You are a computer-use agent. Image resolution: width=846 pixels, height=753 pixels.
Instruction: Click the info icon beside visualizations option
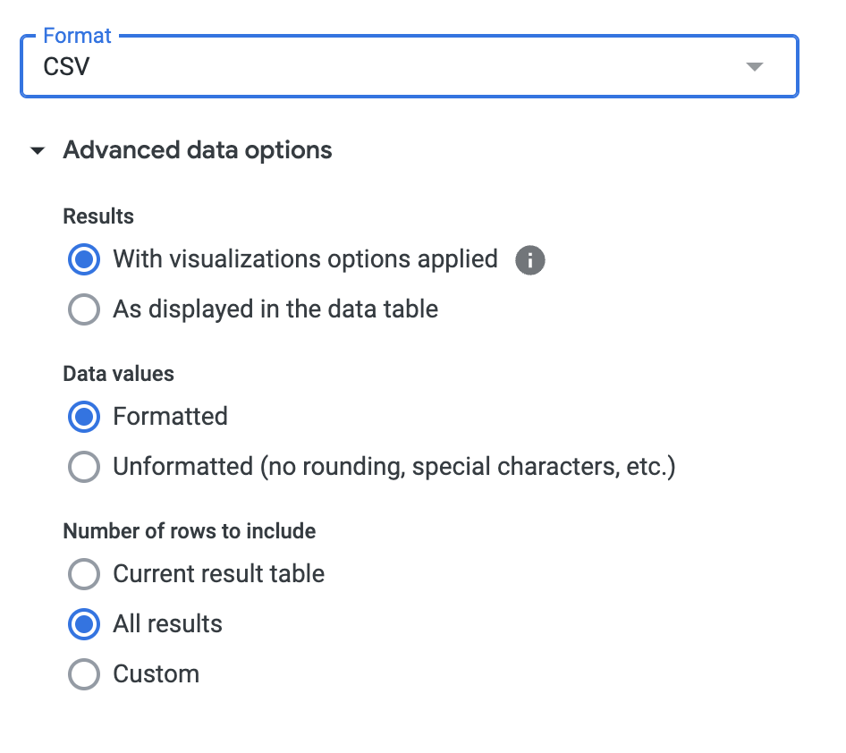coord(530,260)
